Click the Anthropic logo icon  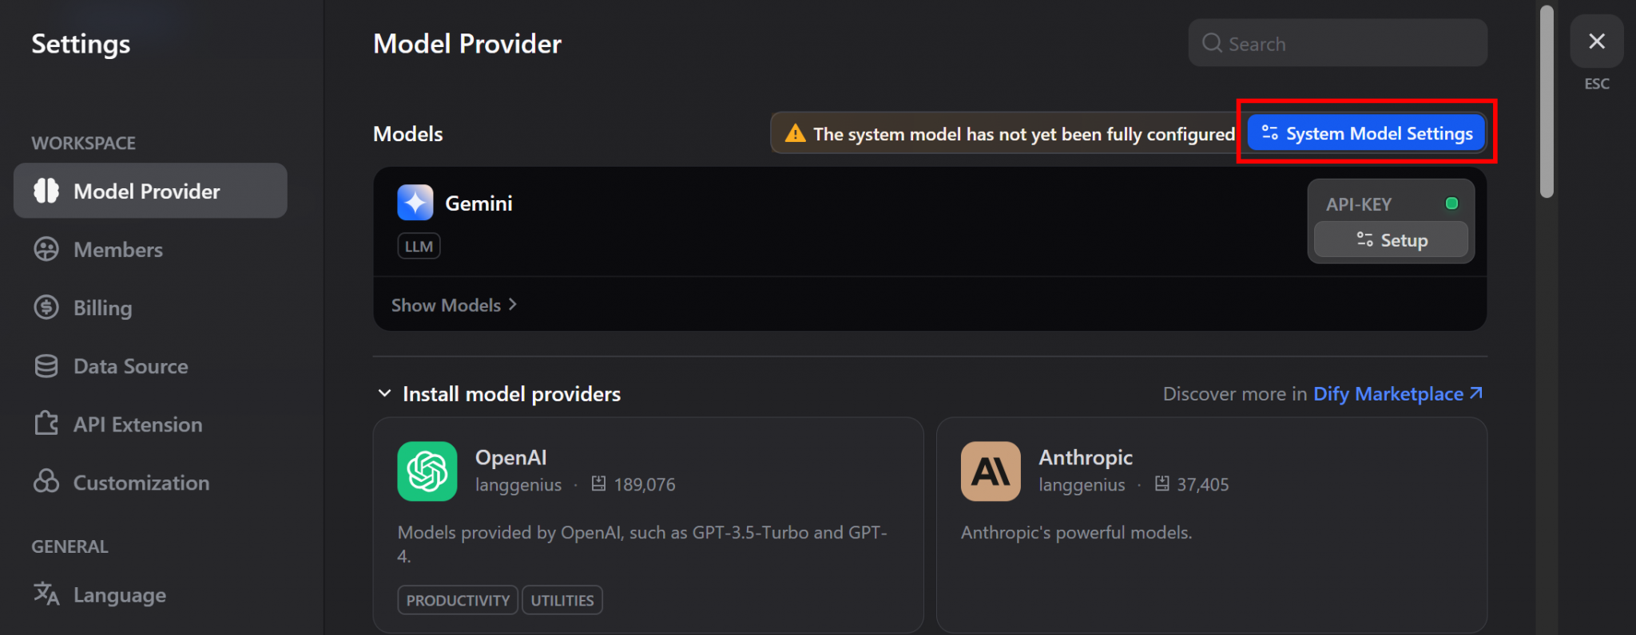(x=991, y=471)
